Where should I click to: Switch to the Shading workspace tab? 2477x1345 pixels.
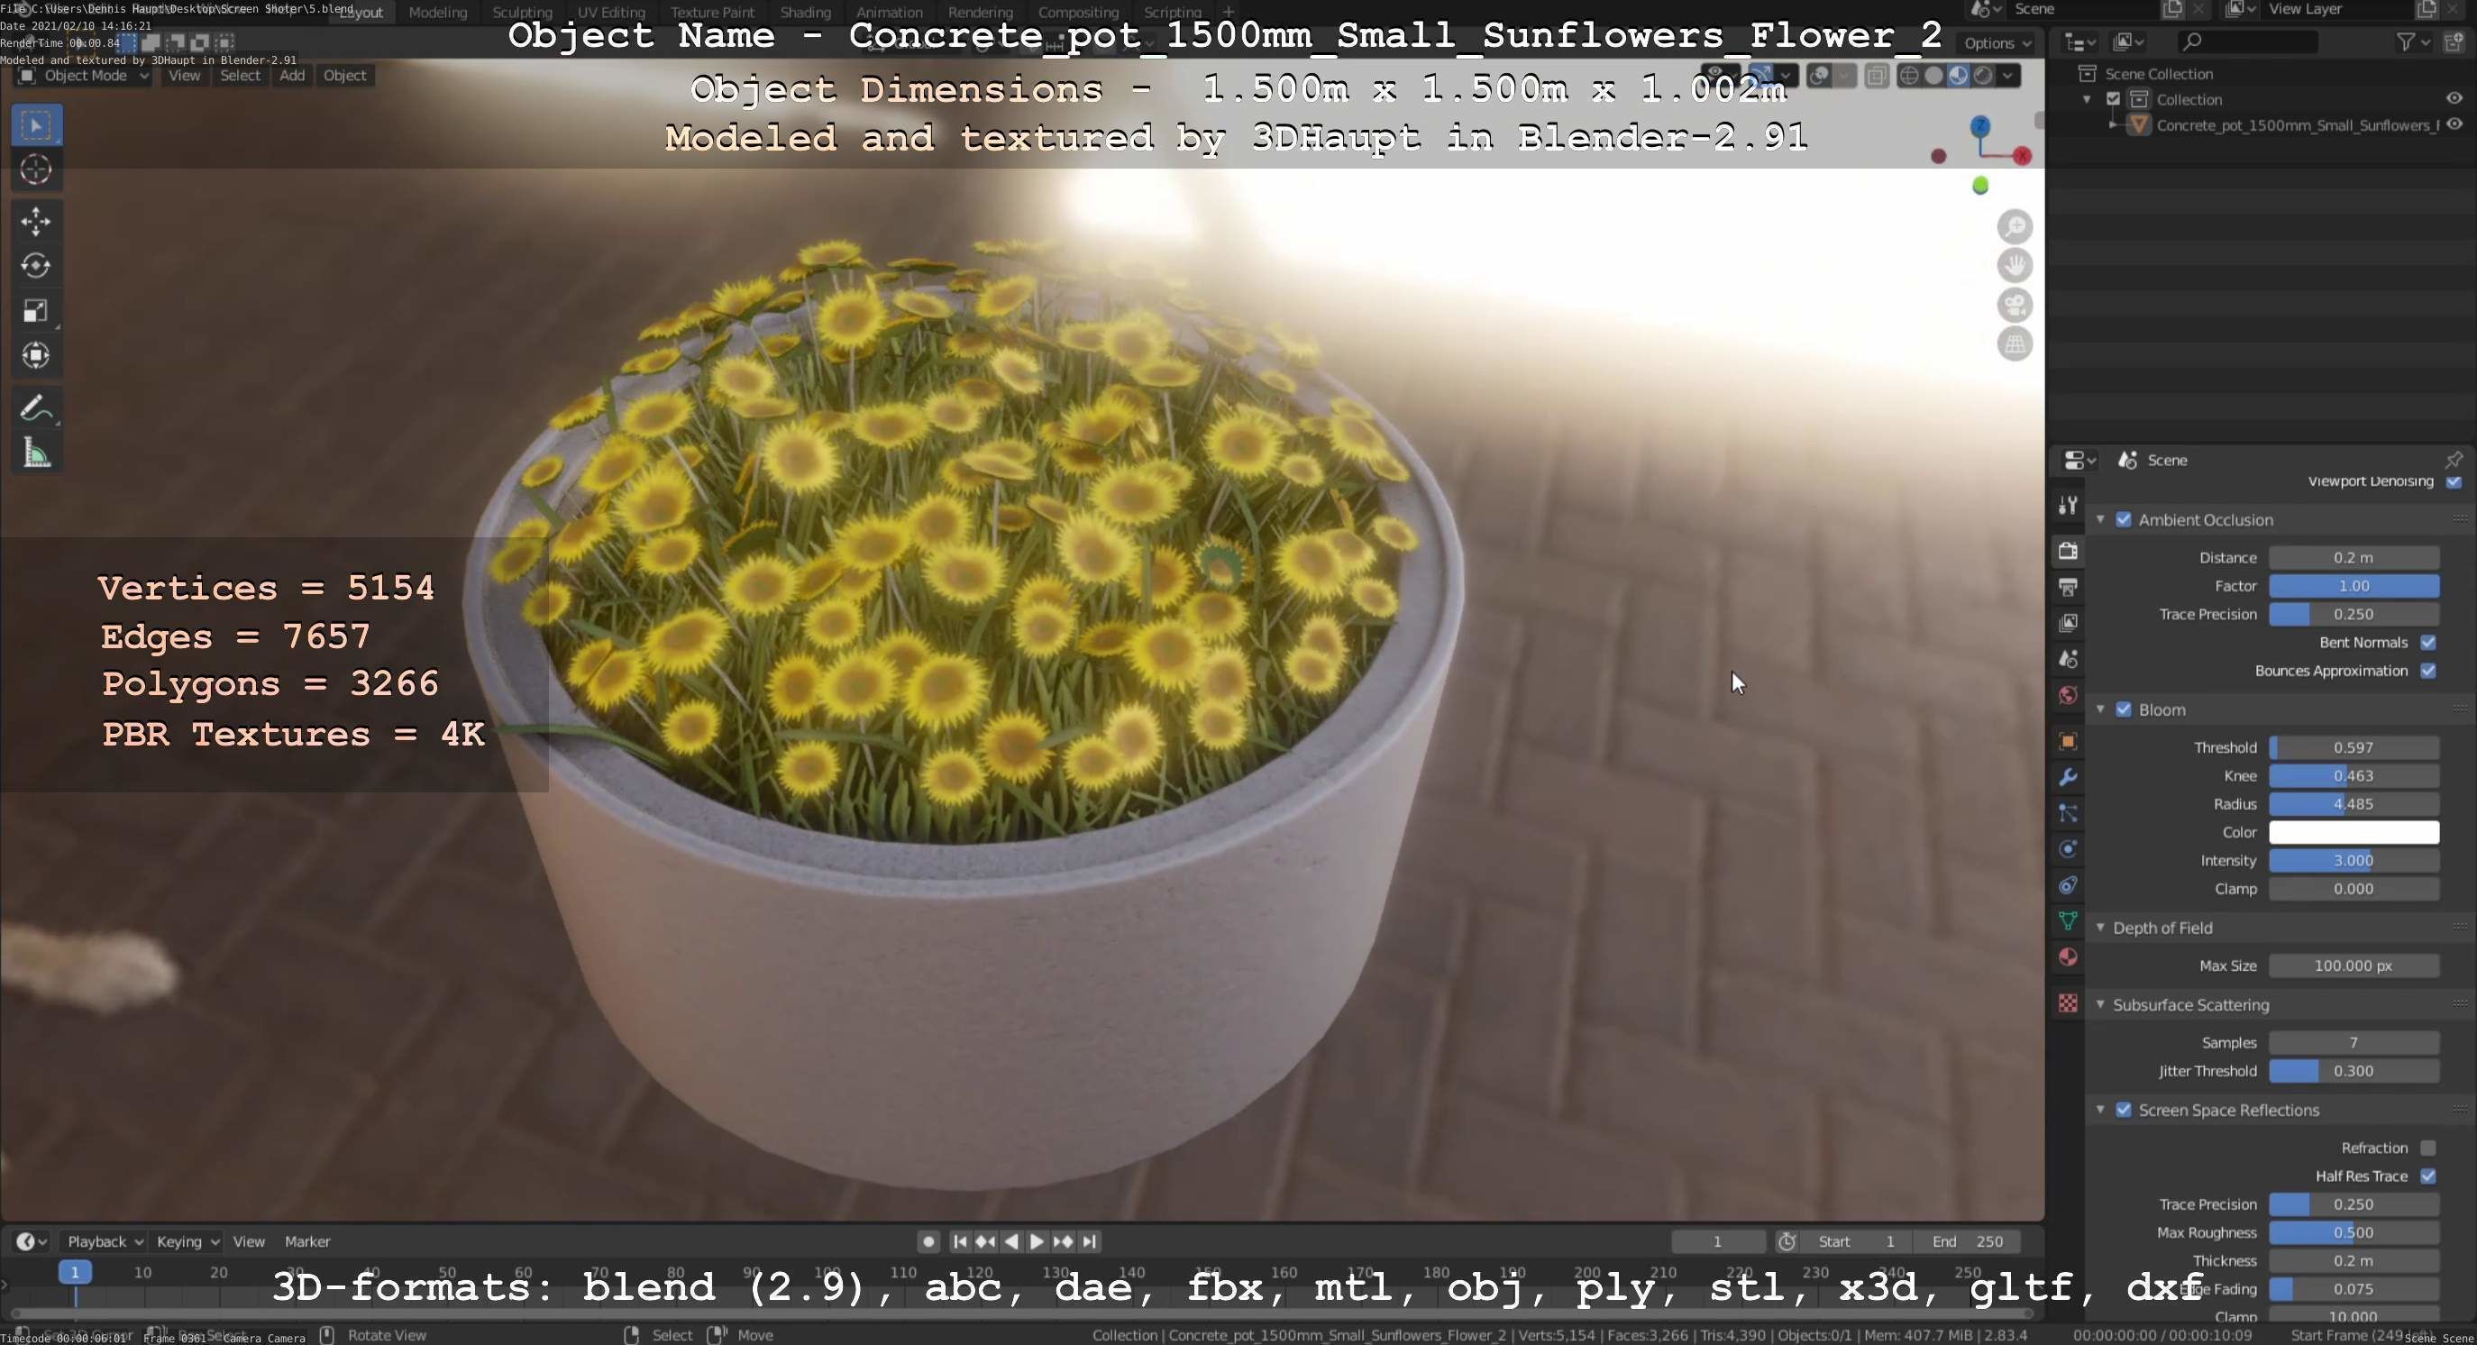point(805,13)
